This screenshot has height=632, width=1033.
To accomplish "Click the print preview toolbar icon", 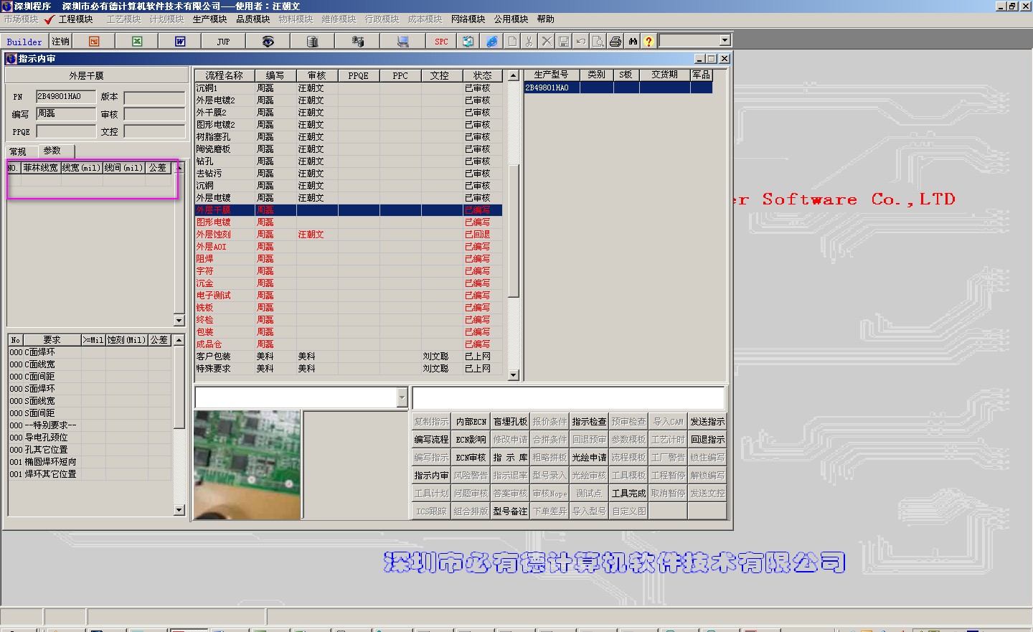I will (598, 42).
